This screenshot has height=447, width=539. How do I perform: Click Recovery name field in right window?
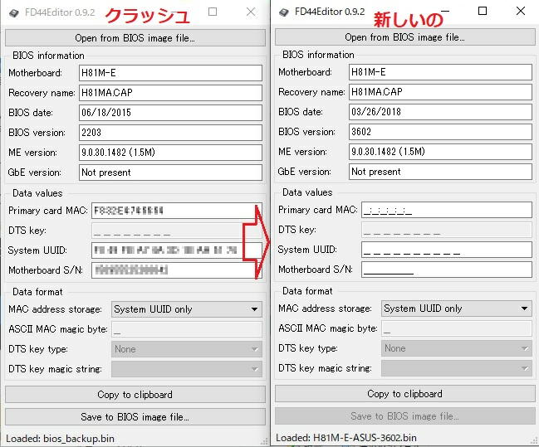pyautogui.click(x=440, y=92)
